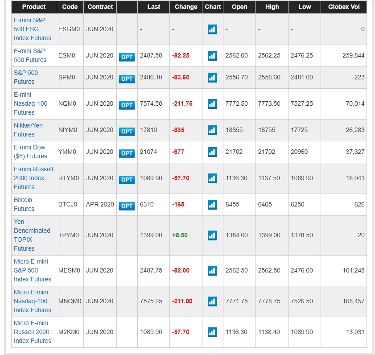Open Micro E-mini Nasdaq-100 Index Futures link
Image resolution: width=375 pixels, height=355 pixels.
(33, 301)
